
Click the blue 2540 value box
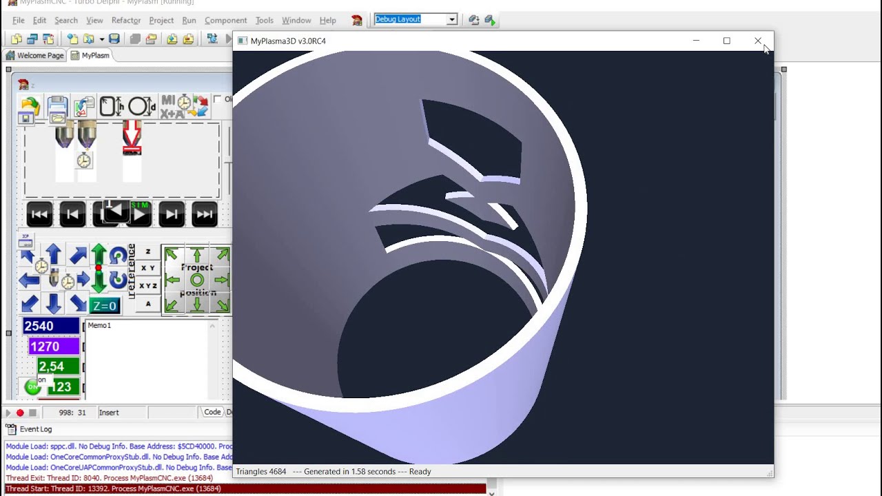tap(51, 327)
